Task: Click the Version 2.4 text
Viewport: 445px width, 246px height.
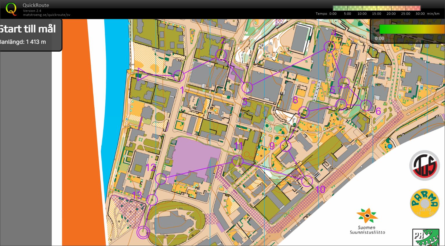Action: (32, 11)
